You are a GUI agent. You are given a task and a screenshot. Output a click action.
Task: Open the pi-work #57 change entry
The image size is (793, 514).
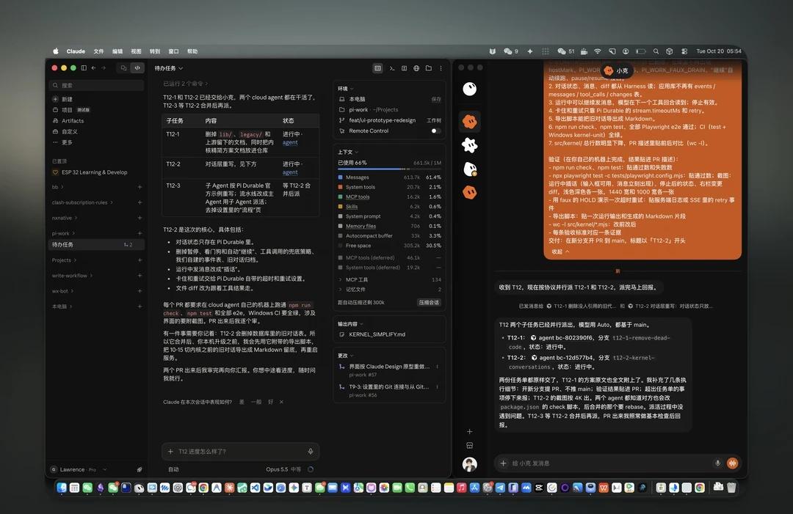pyautogui.click(x=388, y=370)
